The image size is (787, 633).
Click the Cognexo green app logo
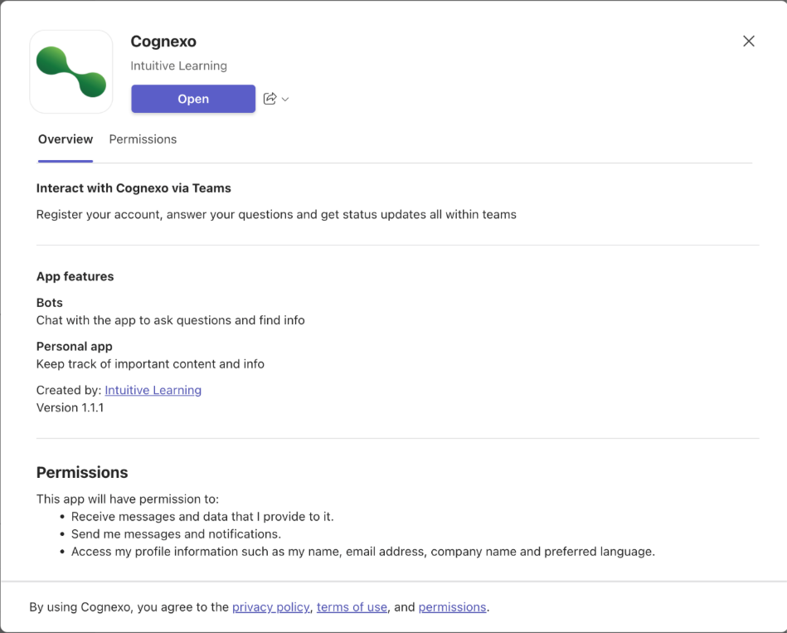pos(71,72)
